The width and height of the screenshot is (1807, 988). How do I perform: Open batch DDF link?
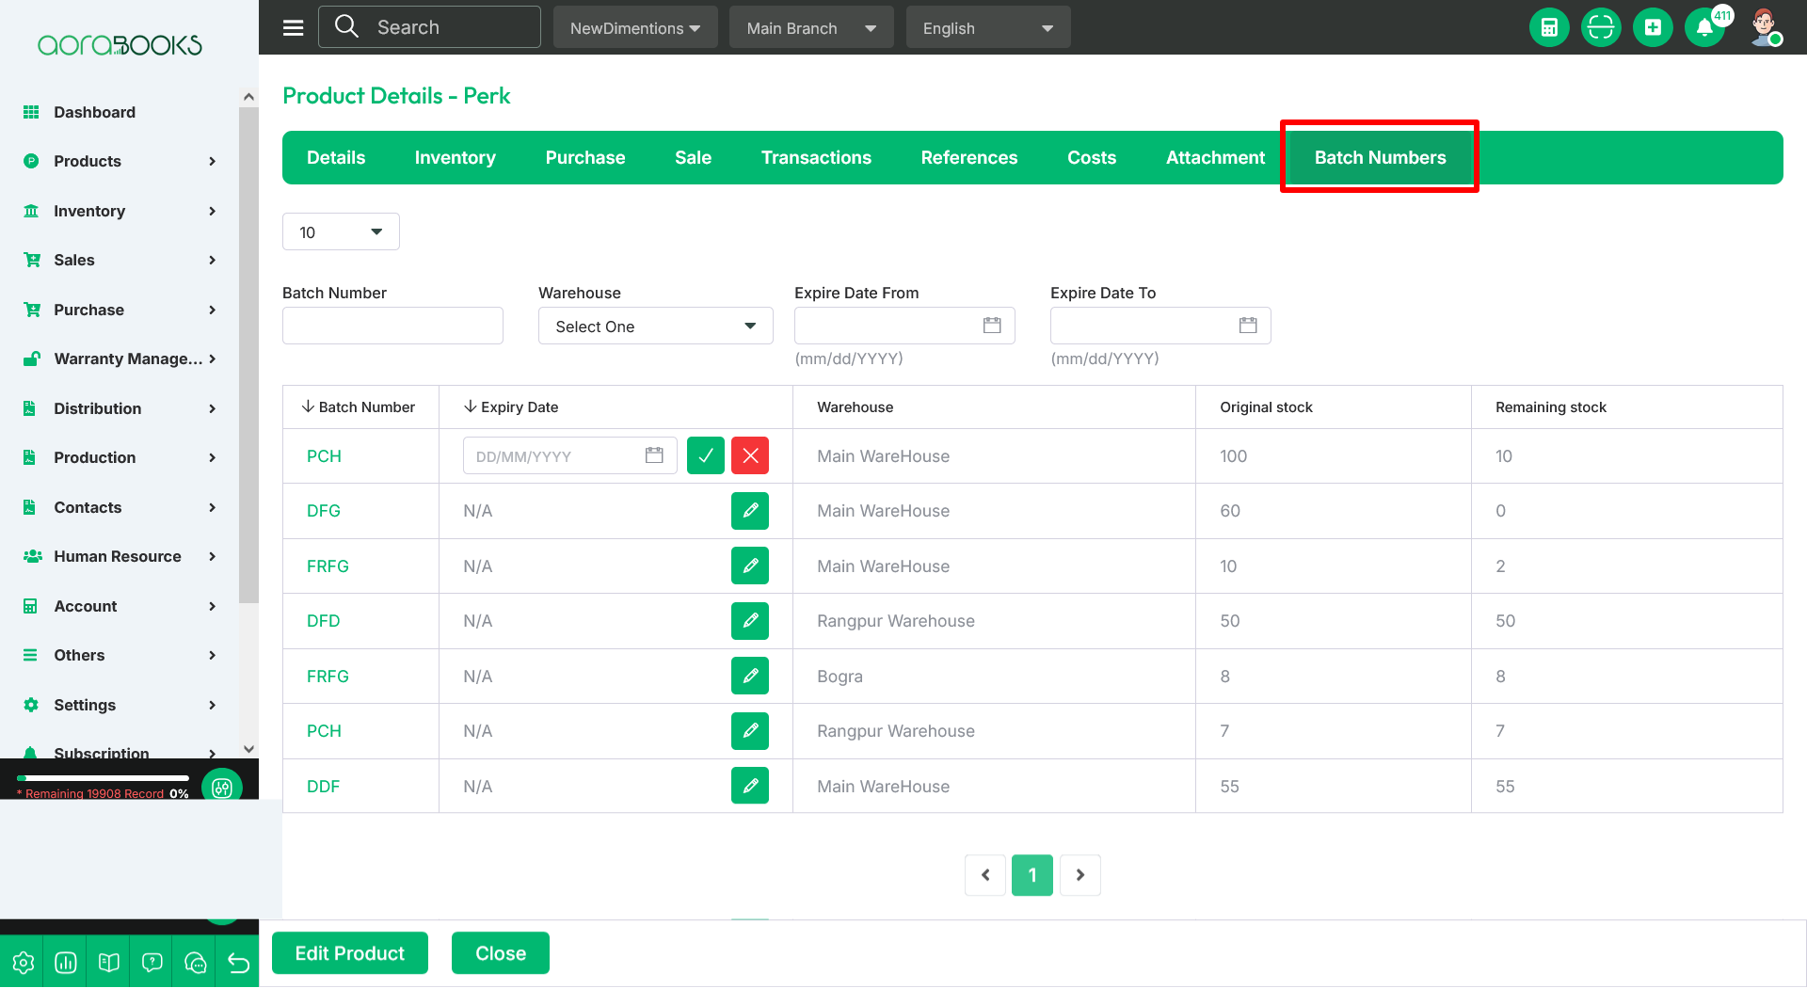coord(323,787)
